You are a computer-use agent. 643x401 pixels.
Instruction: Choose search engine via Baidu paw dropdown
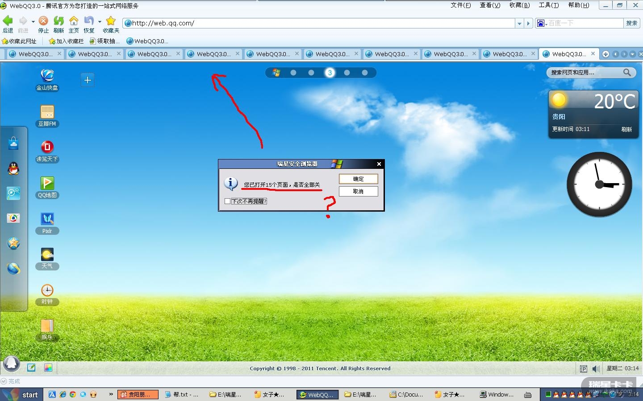542,23
